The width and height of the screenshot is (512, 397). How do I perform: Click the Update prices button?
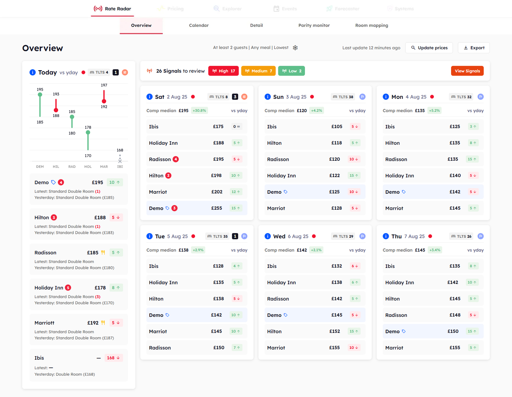point(429,48)
